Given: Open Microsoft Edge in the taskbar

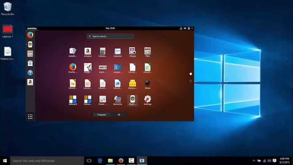Looking at the screenshot, I should [100, 161].
